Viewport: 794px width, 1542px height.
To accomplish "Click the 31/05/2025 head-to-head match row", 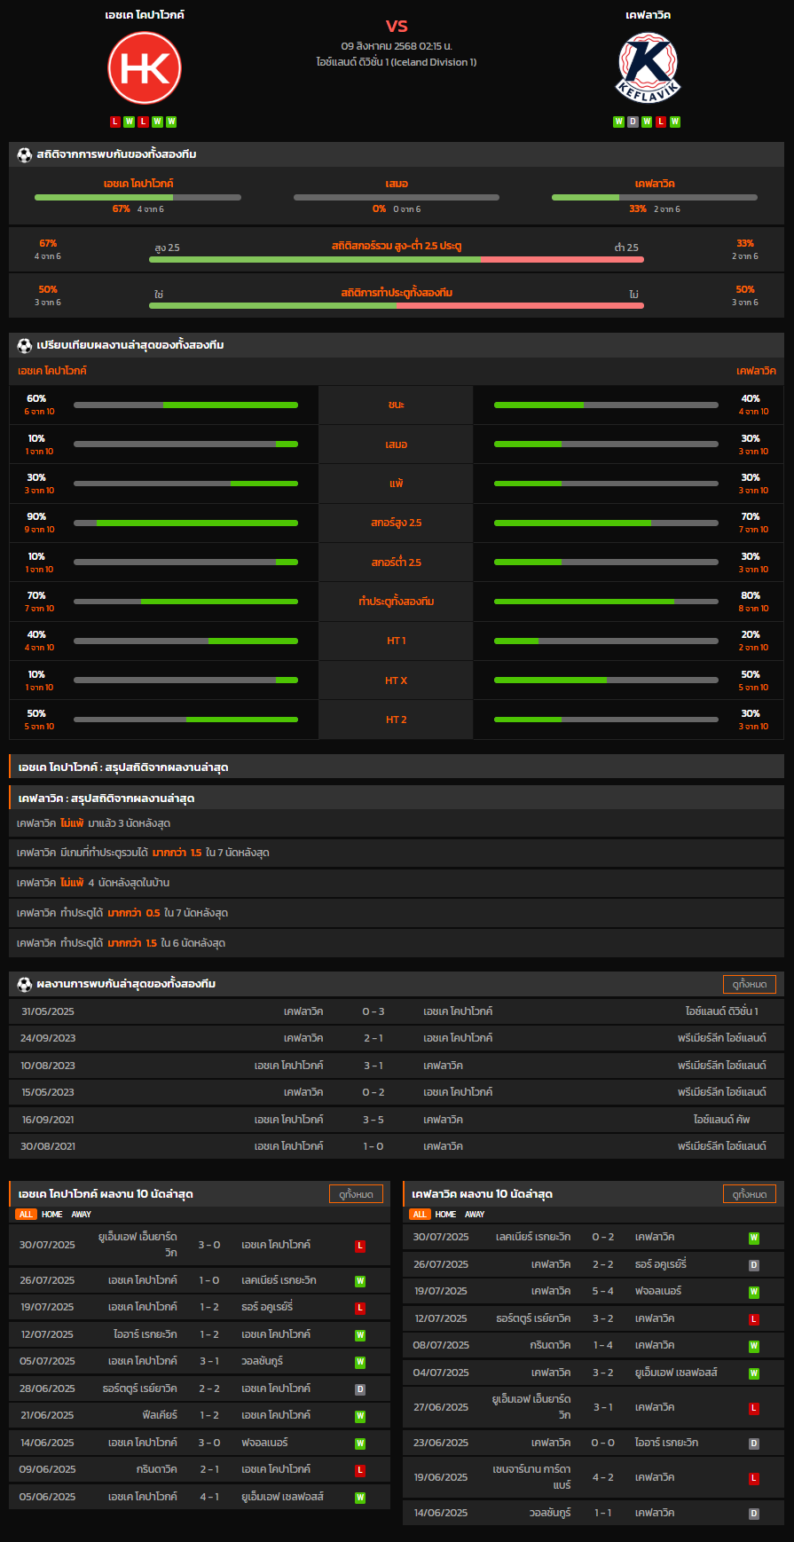I will (x=397, y=1011).
